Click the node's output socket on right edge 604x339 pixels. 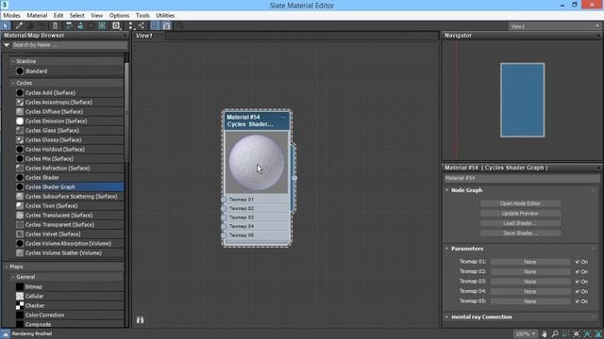(x=294, y=178)
